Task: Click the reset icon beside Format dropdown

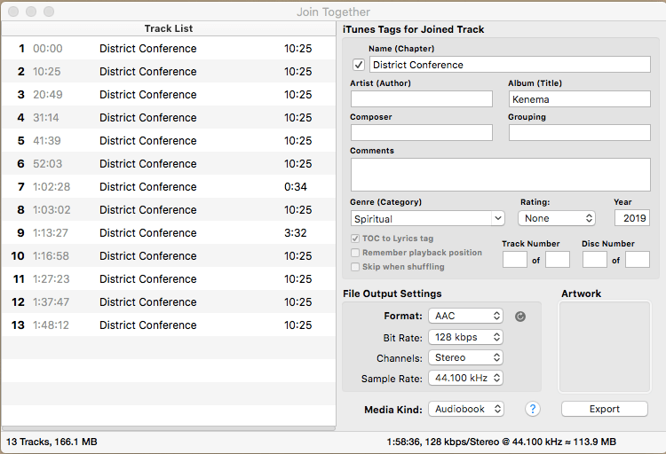Action: pyautogui.click(x=520, y=316)
